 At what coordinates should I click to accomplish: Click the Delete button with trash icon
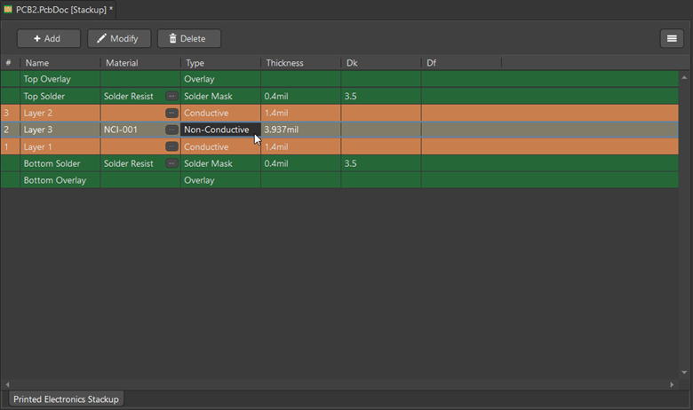(188, 38)
